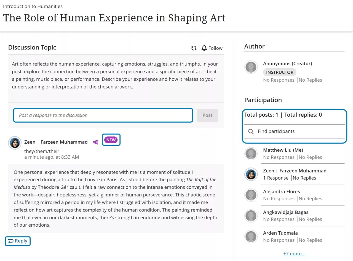
Task: Open Introduction to Humanities breadcrumb
Action: point(33,6)
